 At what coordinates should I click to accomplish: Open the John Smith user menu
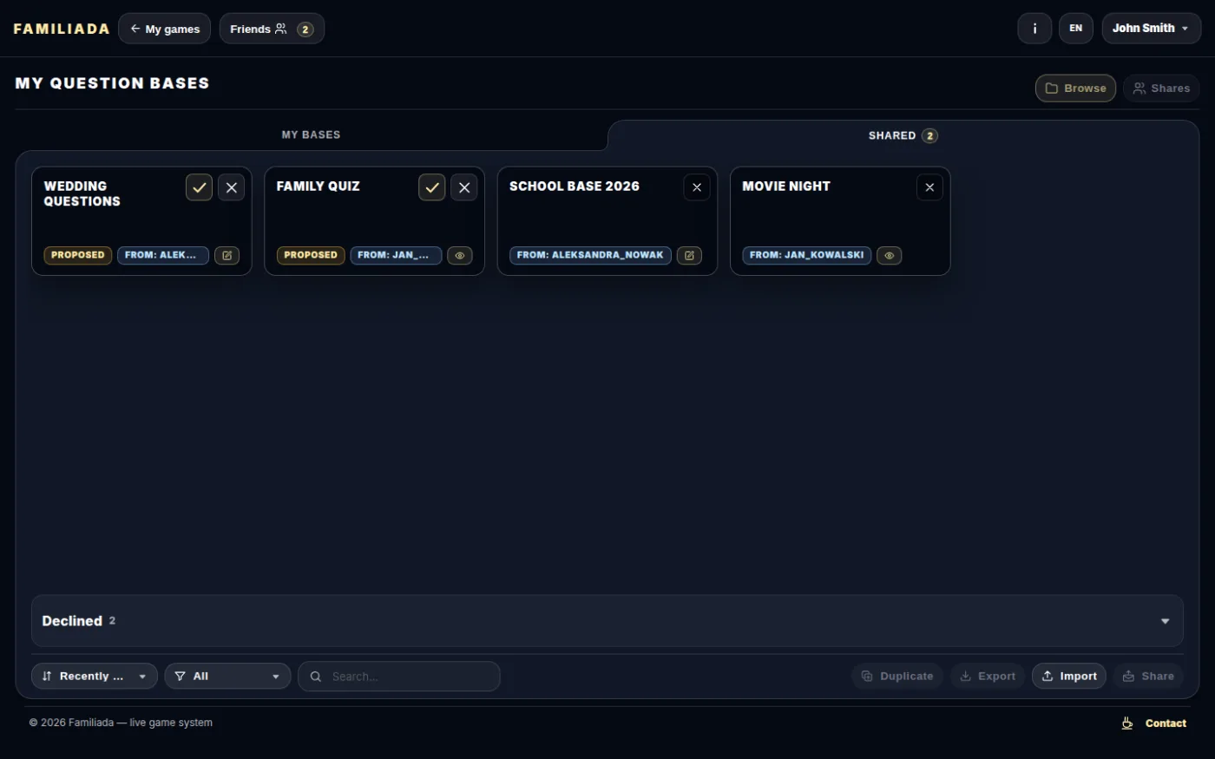pos(1151,29)
